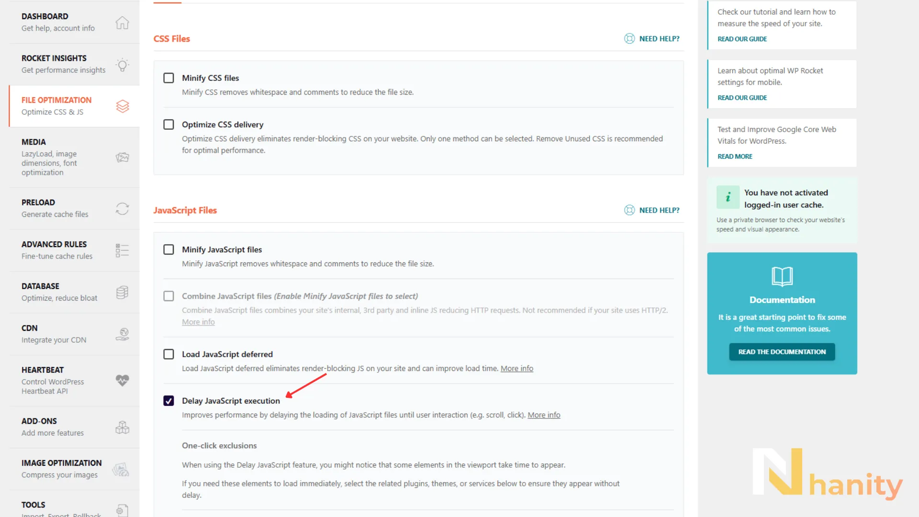
Task: Click the CDN globe icon
Action: click(x=123, y=334)
